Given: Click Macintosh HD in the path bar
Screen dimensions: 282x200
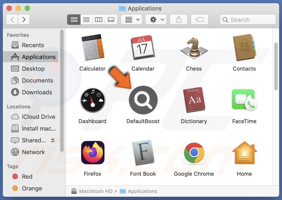Looking at the screenshot, I should [x=92, y=191].
